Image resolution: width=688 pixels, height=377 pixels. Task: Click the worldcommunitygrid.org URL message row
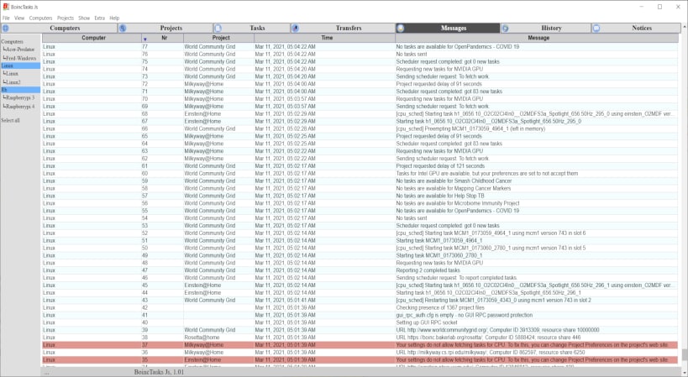coord(497,330)
